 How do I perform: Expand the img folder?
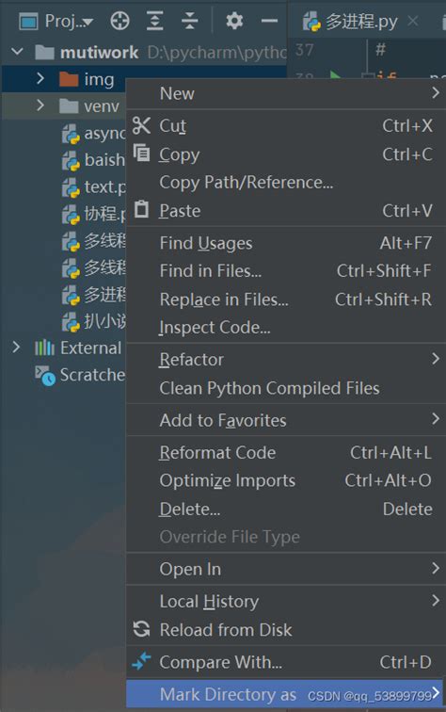pyautogui.click(x=40, y=78)
